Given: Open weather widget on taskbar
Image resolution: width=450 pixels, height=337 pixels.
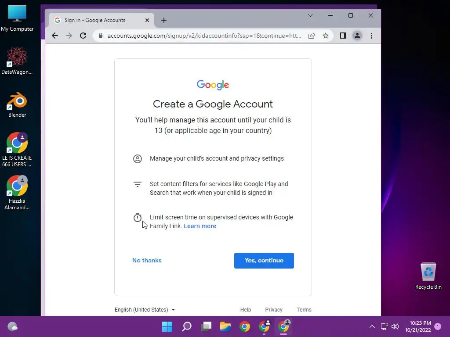Looking at the screenshot, I should point(12,326).
